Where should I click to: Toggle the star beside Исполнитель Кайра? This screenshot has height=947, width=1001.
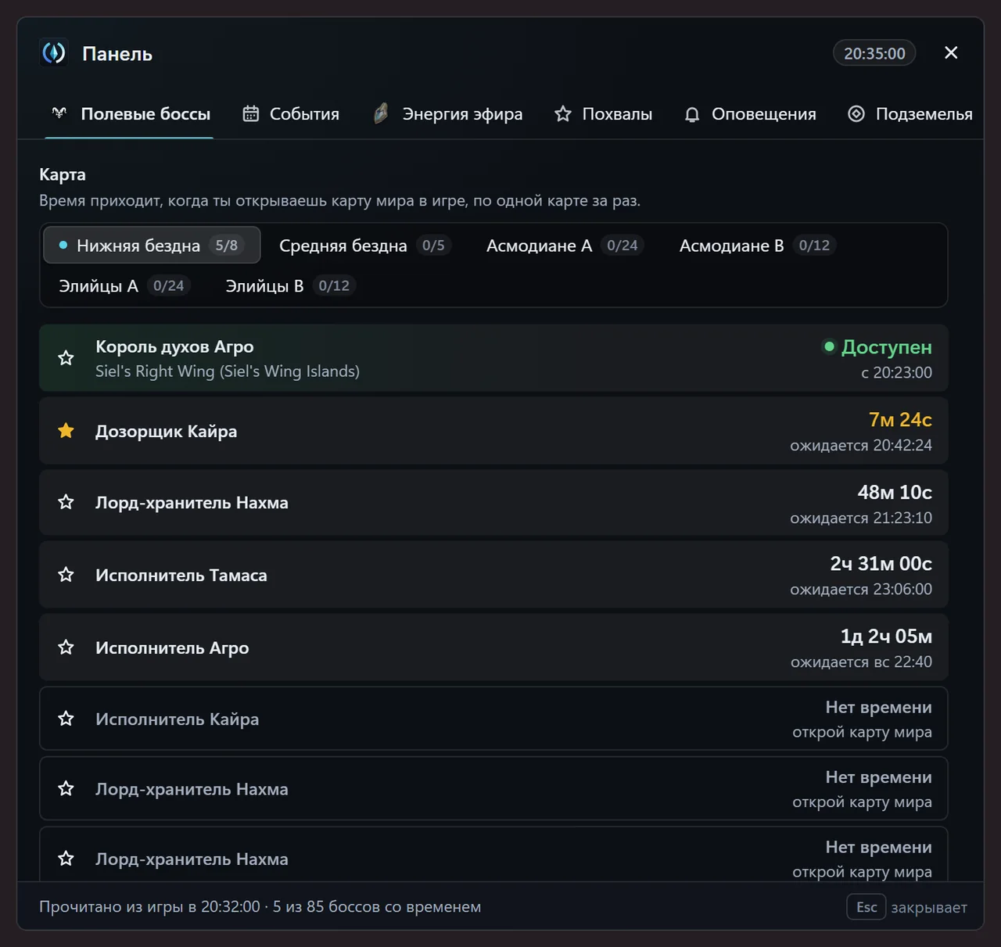[66, 719]
